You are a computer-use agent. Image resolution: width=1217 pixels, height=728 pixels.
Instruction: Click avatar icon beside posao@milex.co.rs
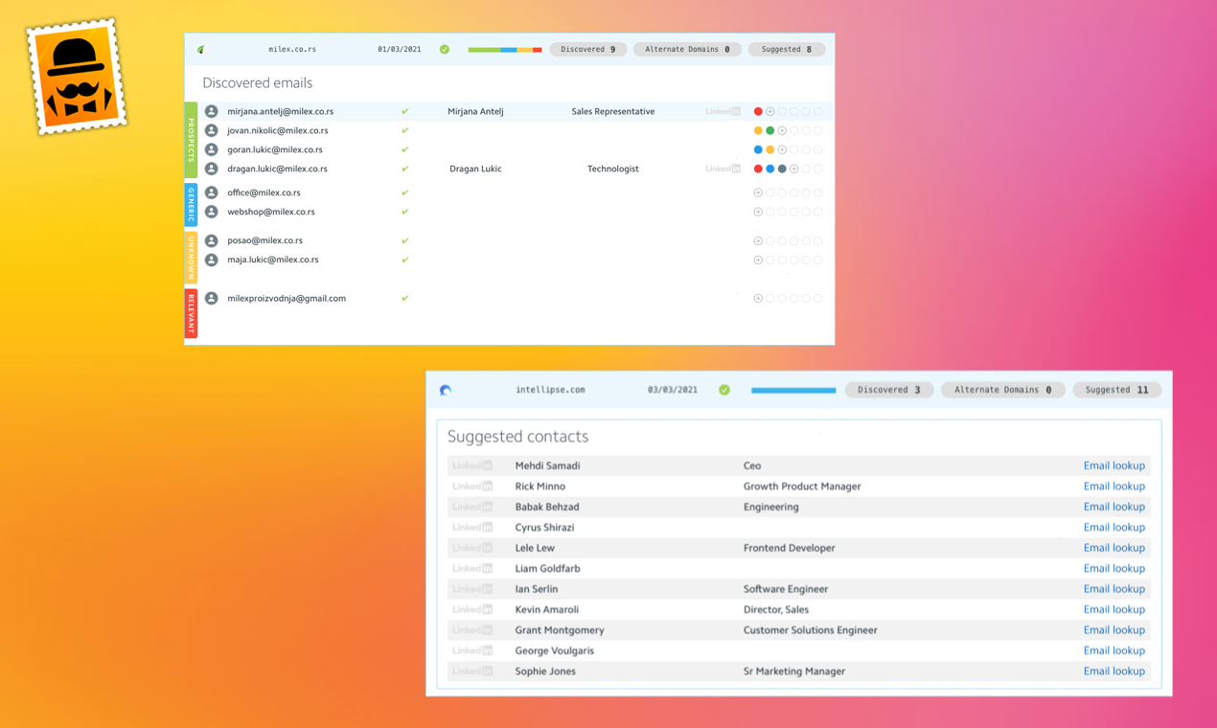click(212, 240)
